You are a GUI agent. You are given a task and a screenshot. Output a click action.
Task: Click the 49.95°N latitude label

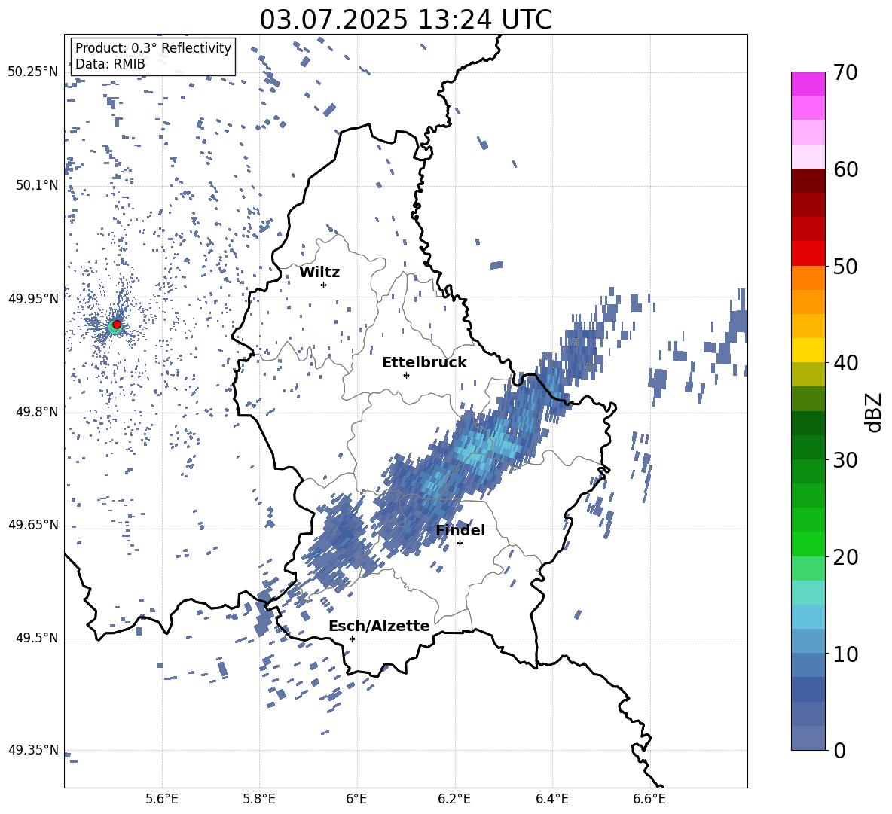tap(33, 298)
